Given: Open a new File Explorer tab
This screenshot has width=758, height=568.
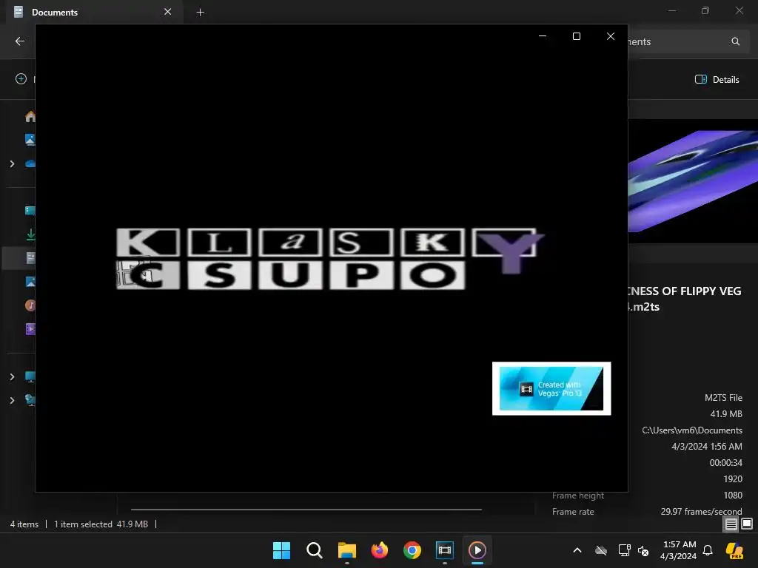Looking at the screenshot, I should (x=200, y=13).
